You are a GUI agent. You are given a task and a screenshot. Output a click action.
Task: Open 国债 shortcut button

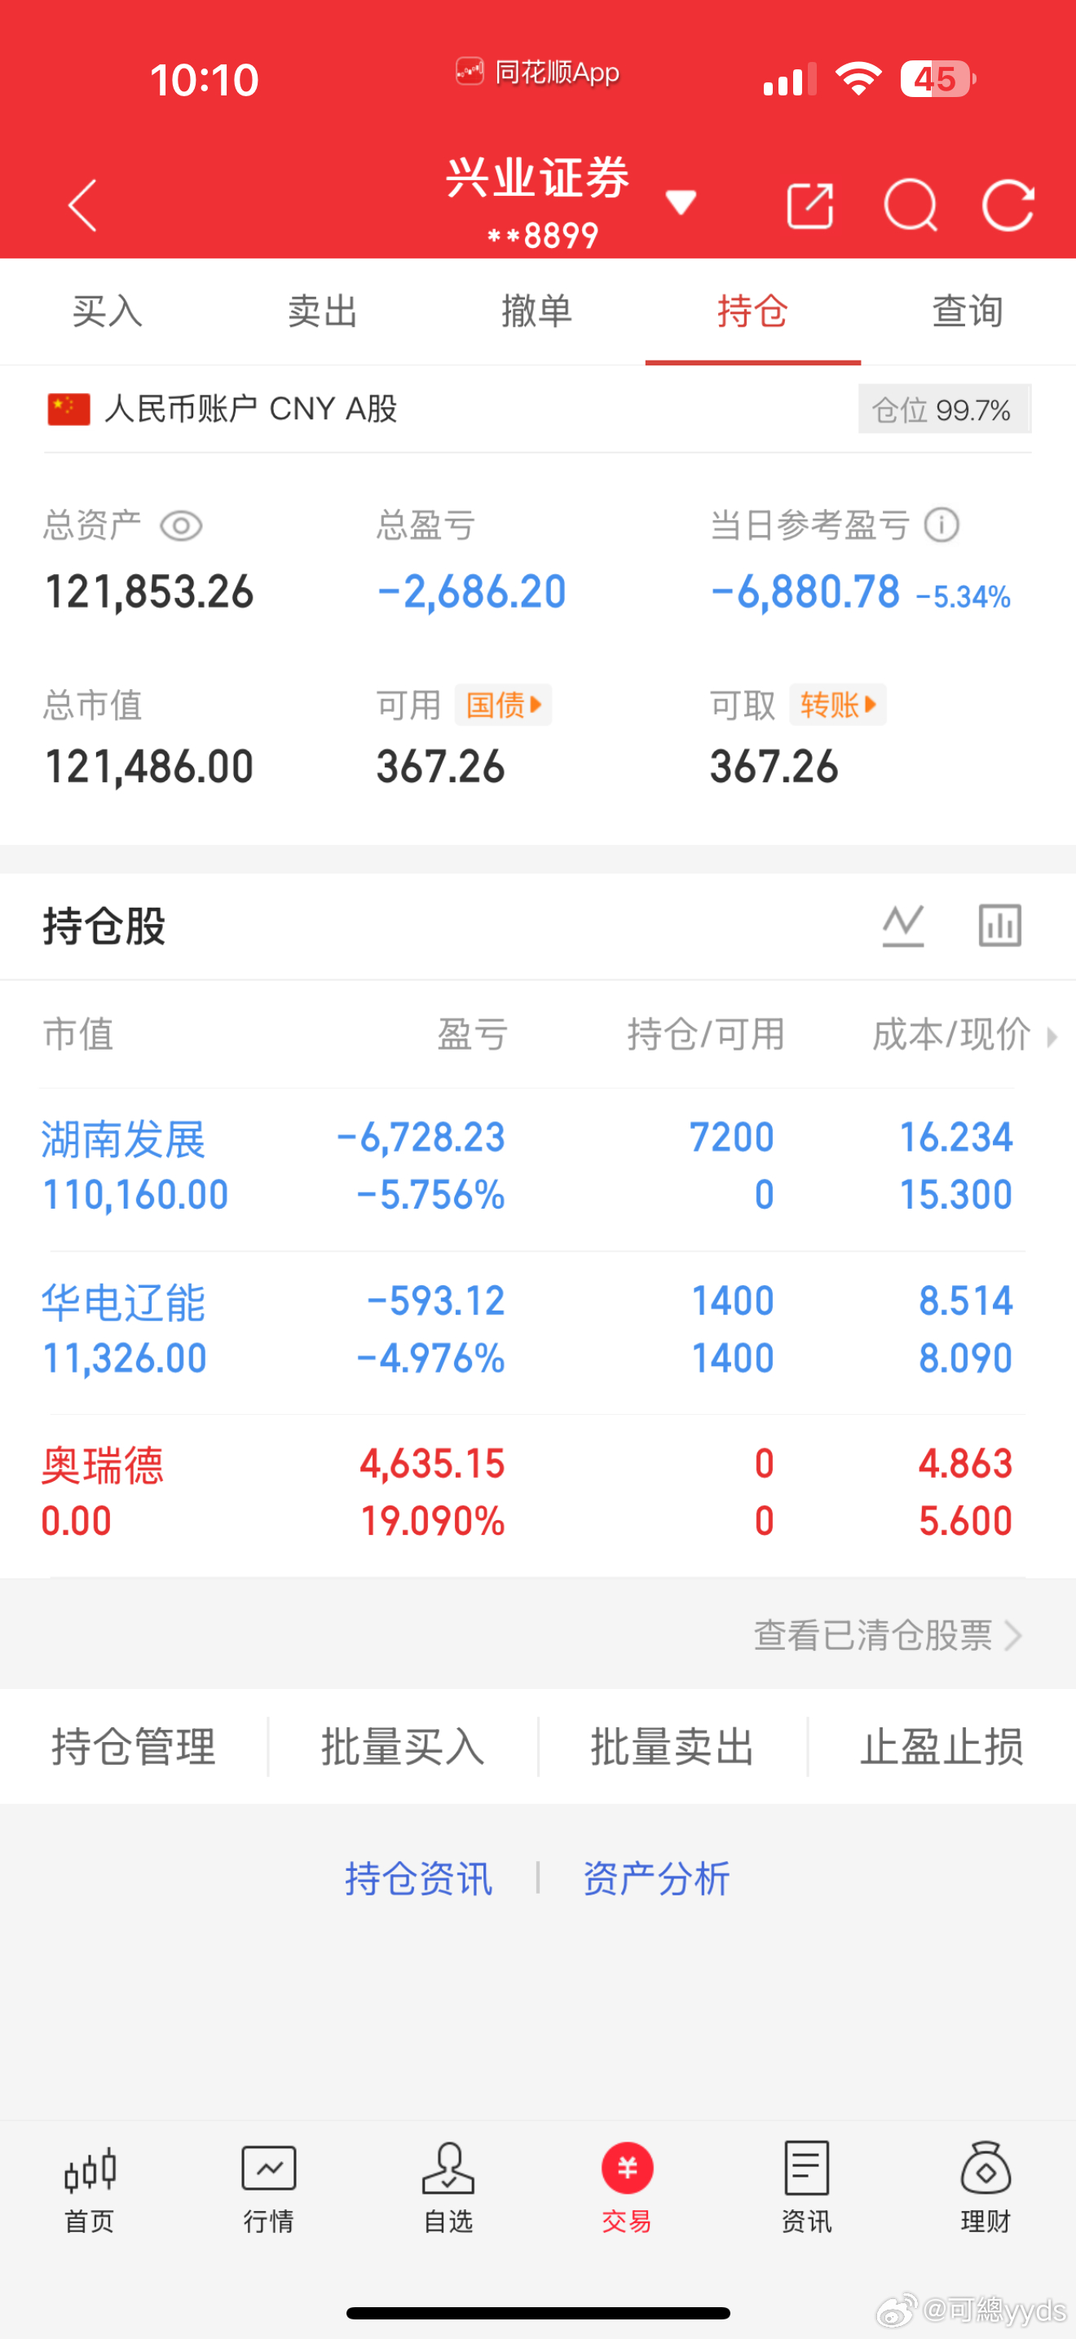504,705
